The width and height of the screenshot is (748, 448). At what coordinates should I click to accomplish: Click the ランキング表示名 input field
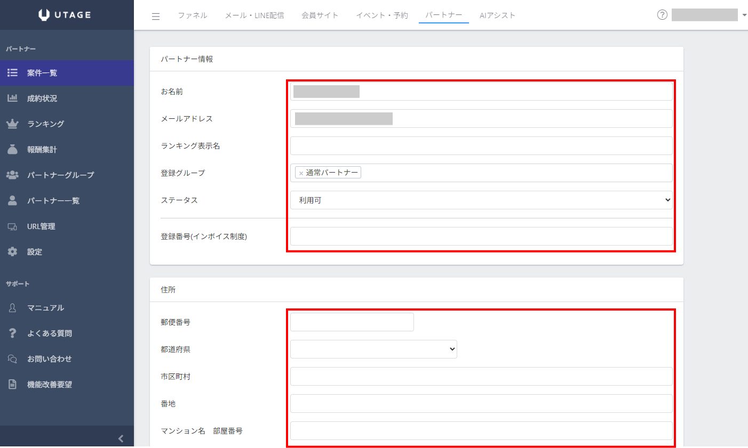481,146
